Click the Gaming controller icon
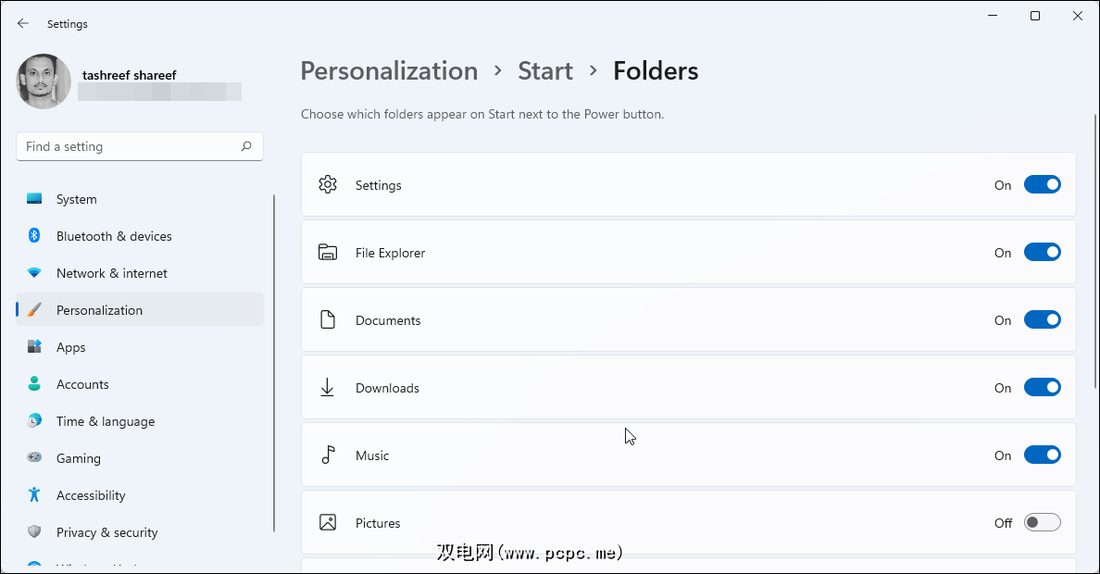 pos(34,458)
